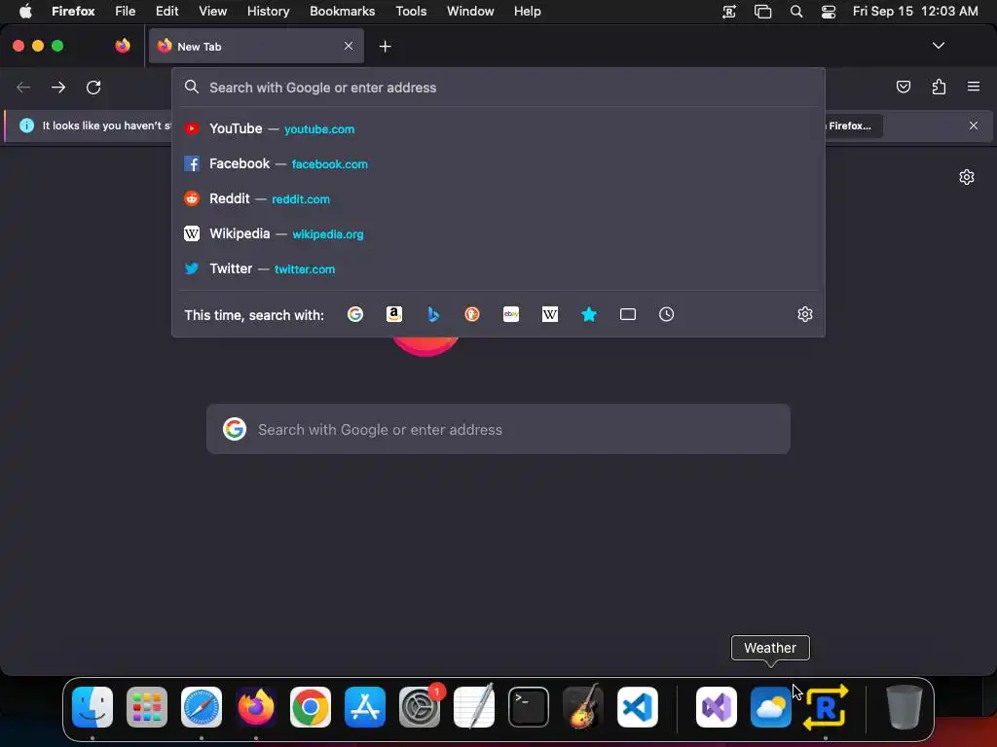Image resolution: width=997 pixels, height=747 pixels.
Task: Open Wikipedia suggestion wikipedia.org
Action: coord(498,233)
